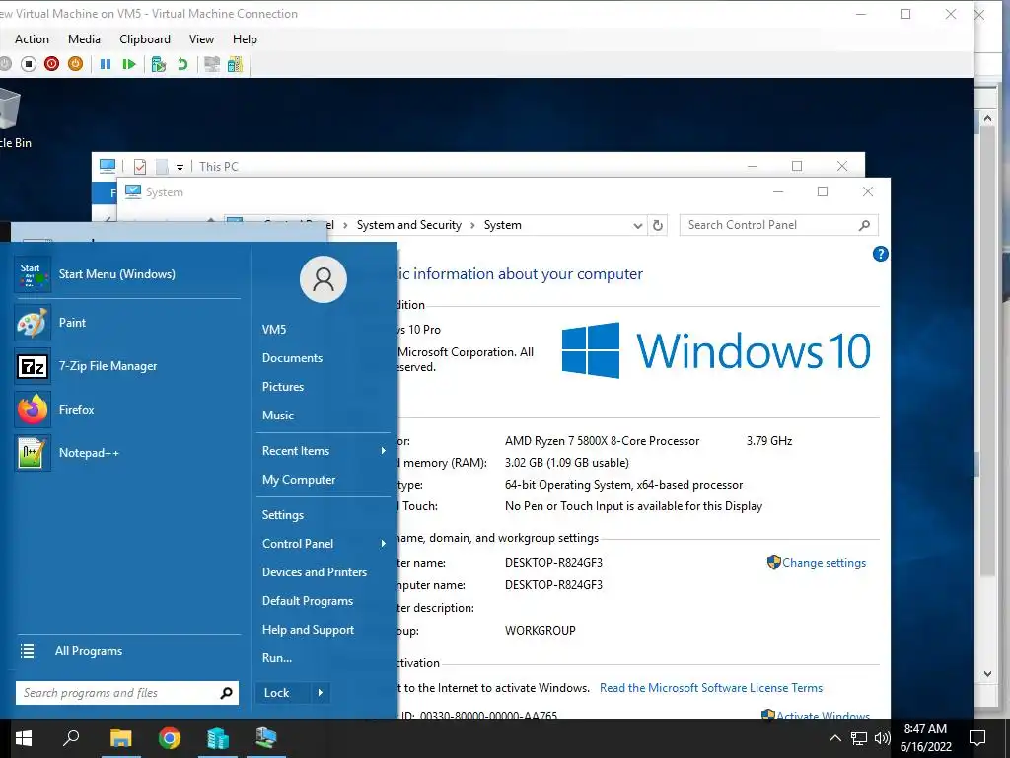Click the green Revert arrow icon

click(182, 64)
